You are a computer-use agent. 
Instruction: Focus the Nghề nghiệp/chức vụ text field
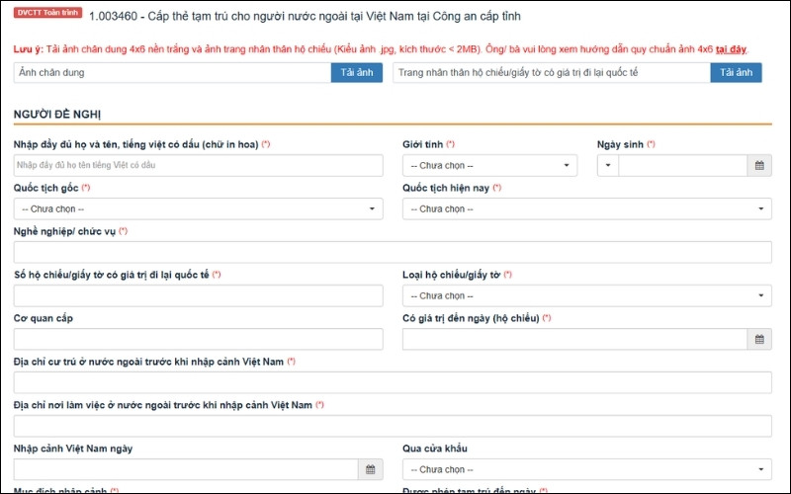pos(393,252)
